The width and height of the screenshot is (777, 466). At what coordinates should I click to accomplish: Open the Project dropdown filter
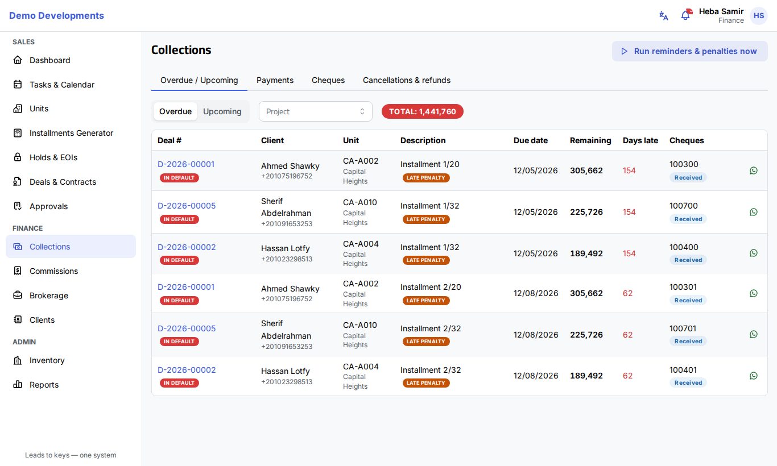click(x=316, y=111)
